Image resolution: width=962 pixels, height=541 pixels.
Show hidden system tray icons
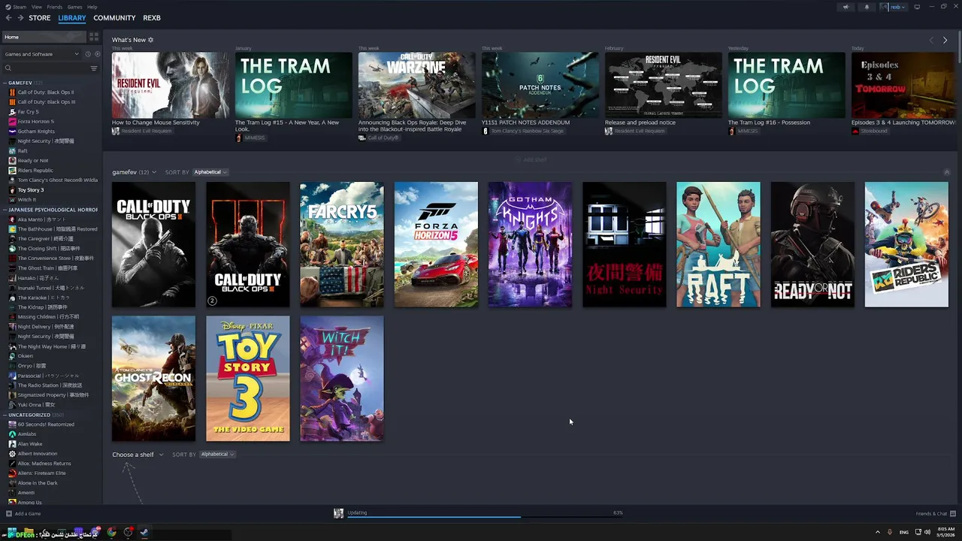coord(878,532)
